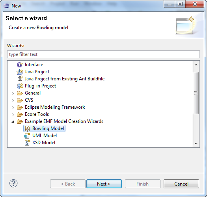Click the CVS folder icon
This screenshot has height=197, width=207.
point(20,100)
